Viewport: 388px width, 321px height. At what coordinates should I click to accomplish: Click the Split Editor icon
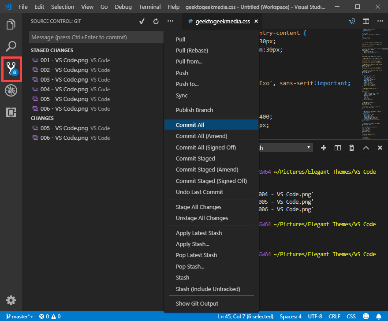click(x=367, y=21)
